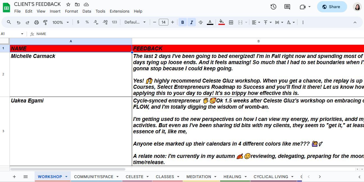Open the Edit menu
The width and height of the screenshot is (364, 182).
pyautogui.click(x=29, y=11)
